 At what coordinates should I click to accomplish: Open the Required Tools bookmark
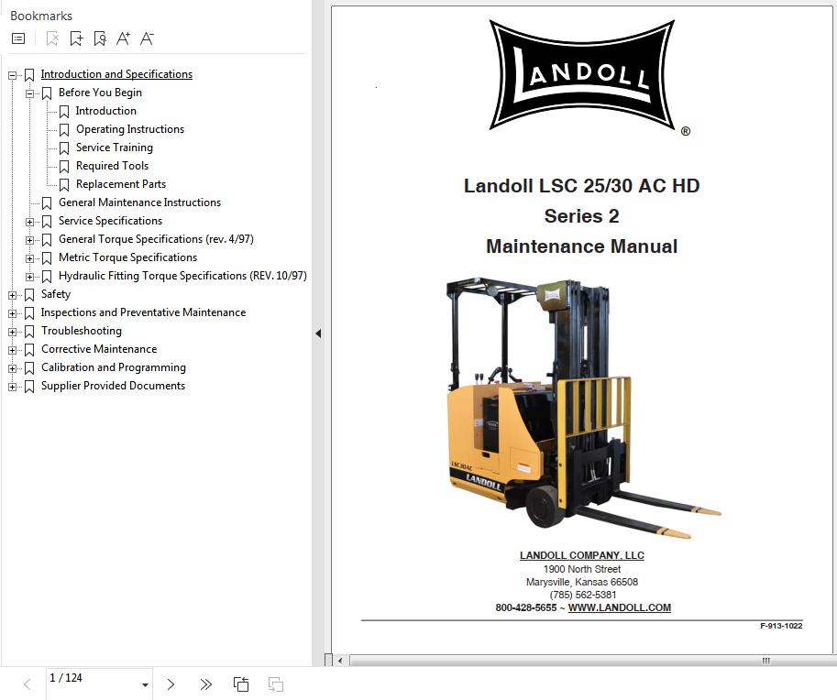point(112,166)
